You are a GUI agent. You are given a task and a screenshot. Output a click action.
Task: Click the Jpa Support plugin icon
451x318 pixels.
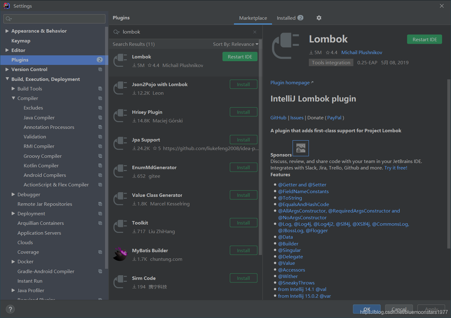pyautogui.click(x=120, y=143)
